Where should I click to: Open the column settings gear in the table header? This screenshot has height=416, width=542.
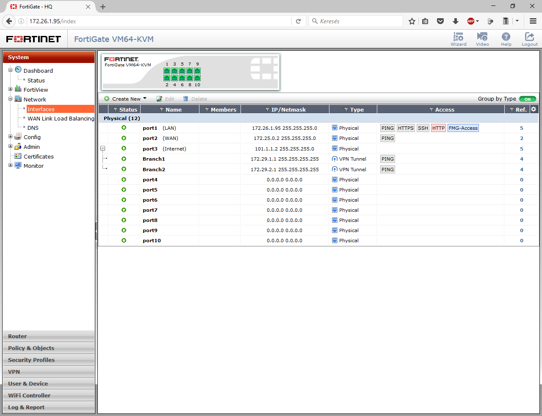point(533,109)
